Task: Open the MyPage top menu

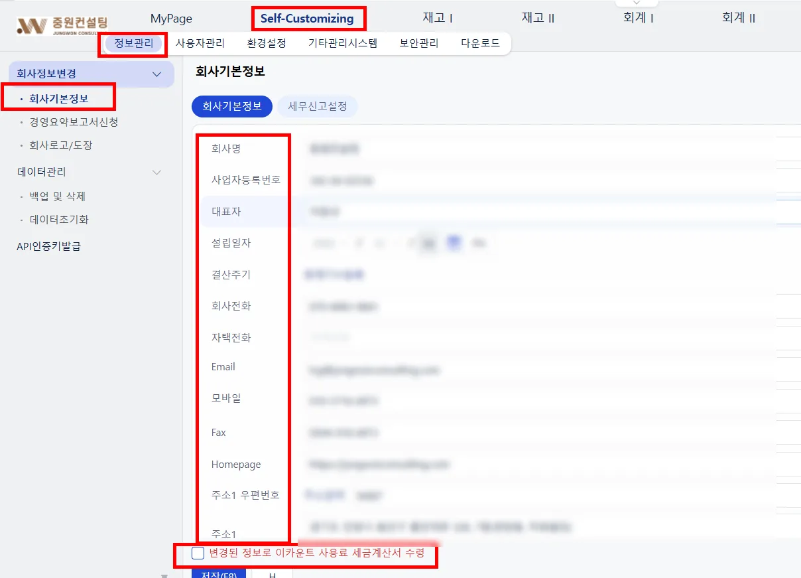Action: [x=171, y=19]
